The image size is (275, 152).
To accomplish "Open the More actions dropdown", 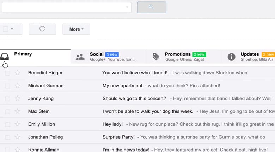I will 76,29.
